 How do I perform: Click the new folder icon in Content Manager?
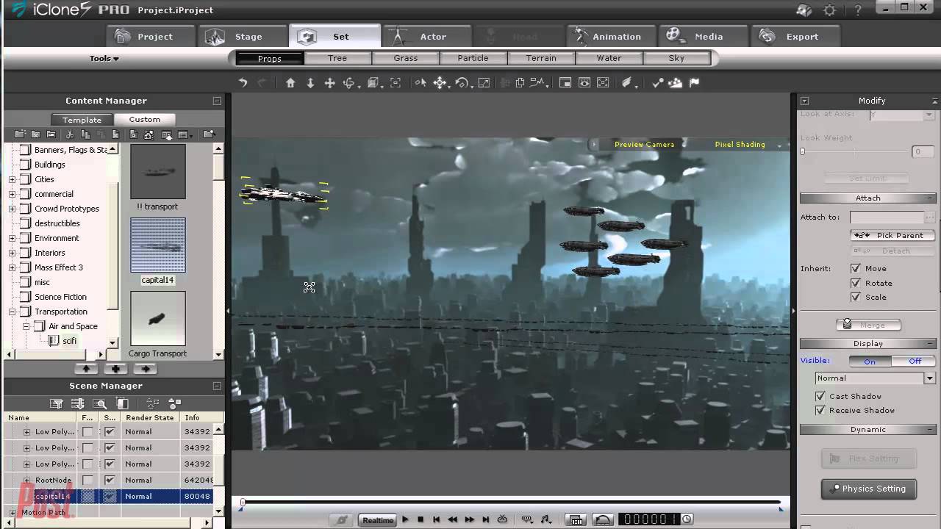[x=20, y=134]
